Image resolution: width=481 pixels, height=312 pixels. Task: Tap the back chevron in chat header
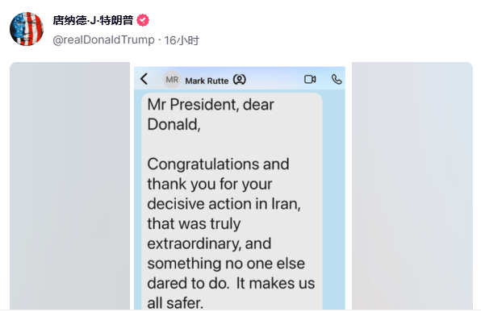[x=144, y=79]
